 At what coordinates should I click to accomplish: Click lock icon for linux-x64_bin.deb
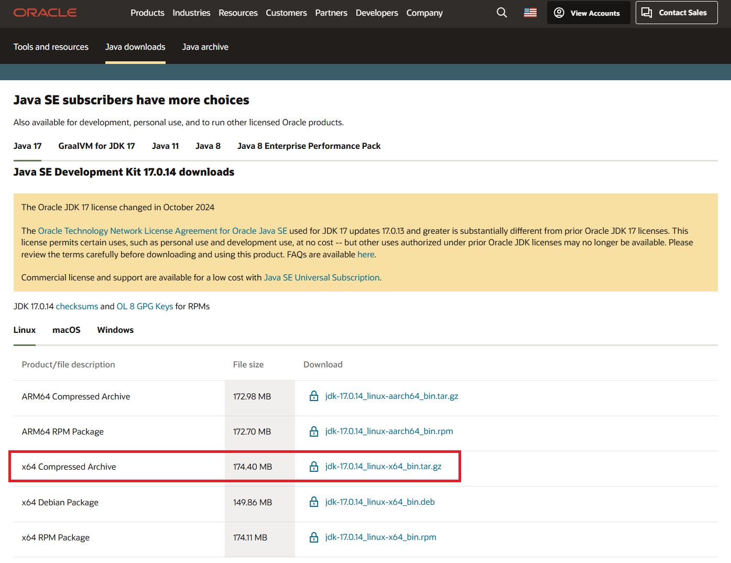[x=314, y=502]
